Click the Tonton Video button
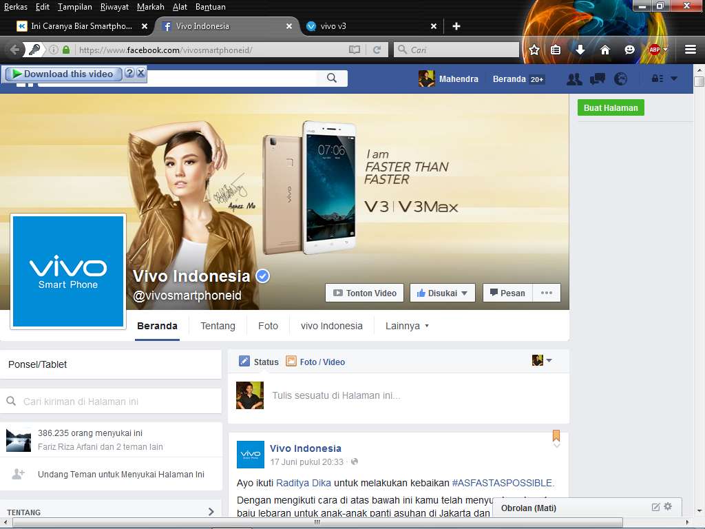705x529 pixels. tap(365, 293)
